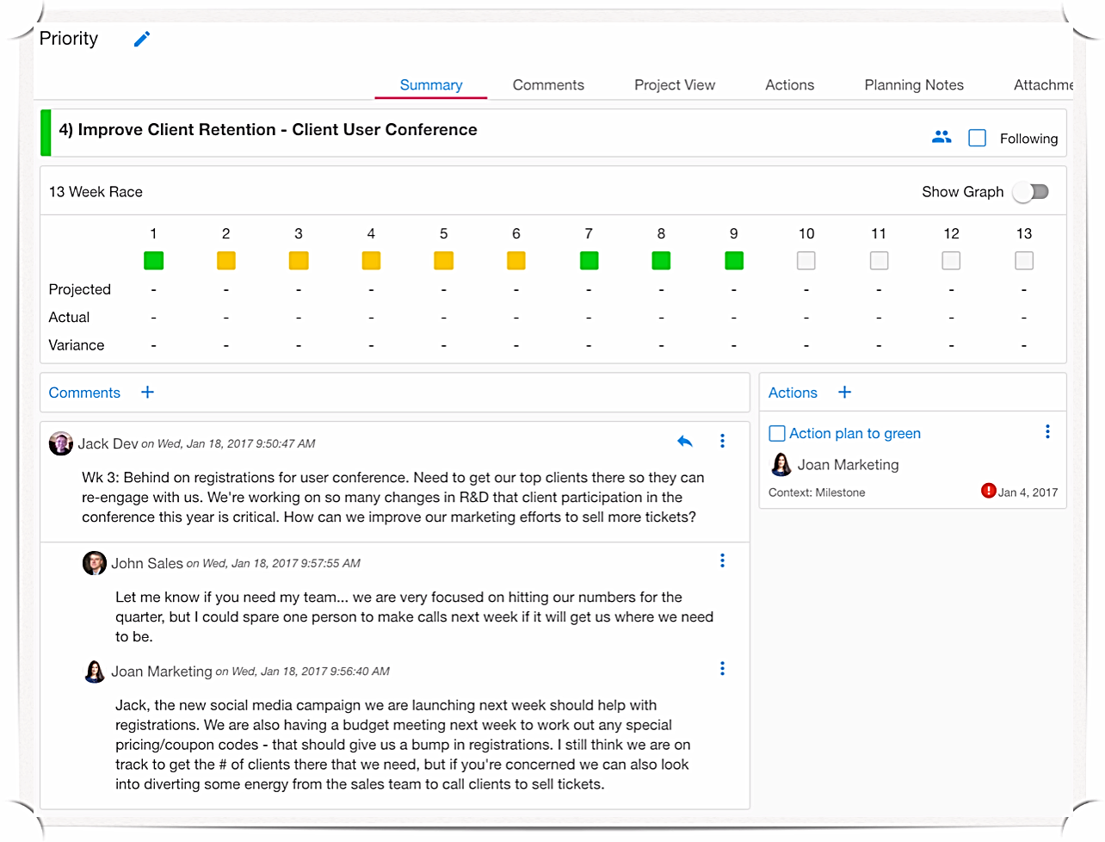
Task: Click the John Sales name label
Action: pyautogui.click(x=147, y=563)
